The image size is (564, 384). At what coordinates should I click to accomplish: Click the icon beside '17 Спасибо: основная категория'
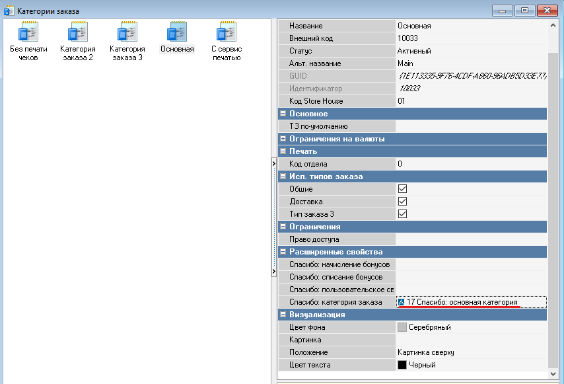401,302
